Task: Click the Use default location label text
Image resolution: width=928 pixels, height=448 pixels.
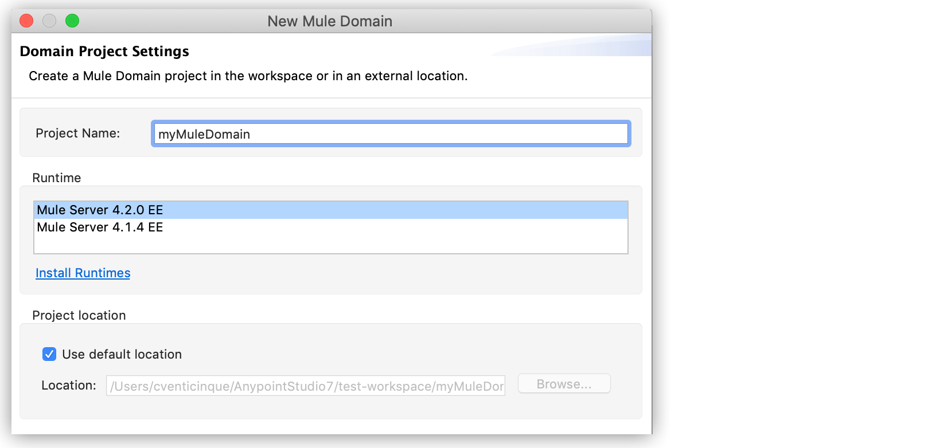Action: click(x=122, y=355)
